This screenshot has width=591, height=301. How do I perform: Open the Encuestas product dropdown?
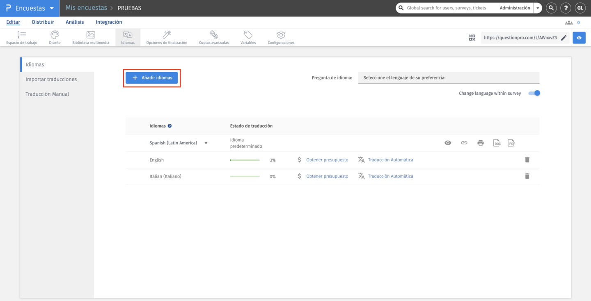(52, 8)
